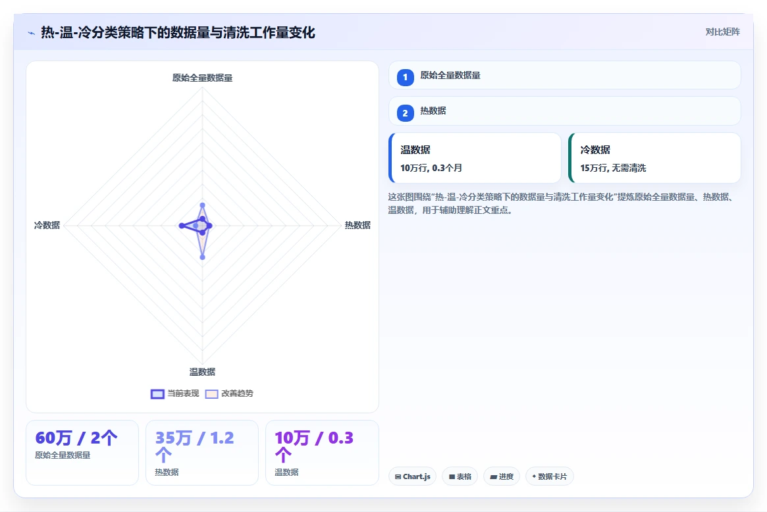
Task: Click the 热数据 caption under 35万 stat
Action: tap(167, 473)
